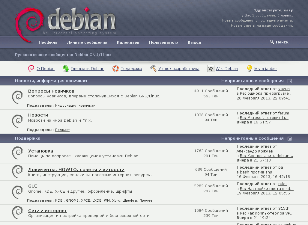Open Re: как компьютеру за VP... topic
The image size is (308, 225).
267,213
